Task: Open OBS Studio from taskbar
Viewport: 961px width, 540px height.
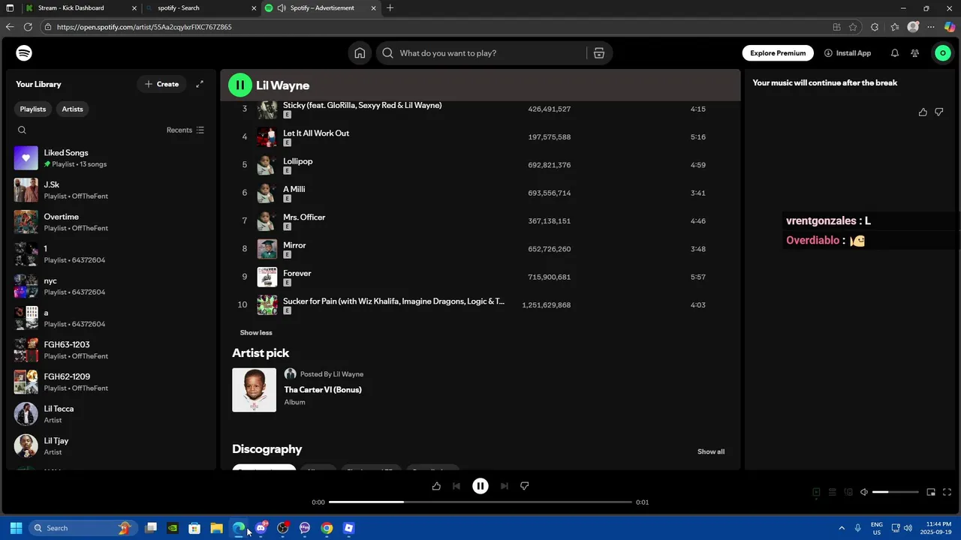Action: point(283,528)
